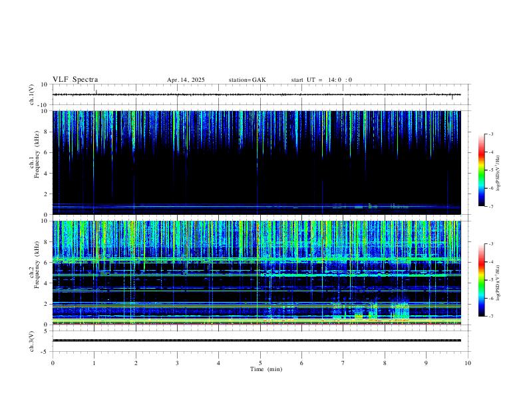This screenshot has height=407, width=527.
Task: Click the log(PSD) label beside ch.2 color bar
Action: click(498, 283)
